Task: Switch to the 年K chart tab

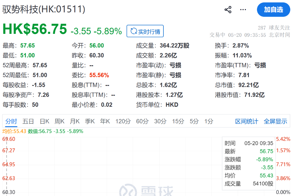Action: coord(105,121)
